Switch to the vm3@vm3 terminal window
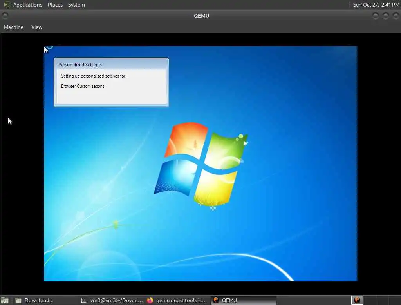The width and height of the screenshot is (401, 305). 112,300
